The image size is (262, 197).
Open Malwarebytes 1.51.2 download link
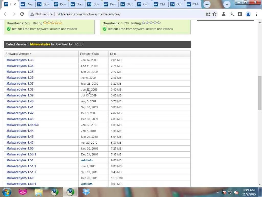tap(21, 172)
